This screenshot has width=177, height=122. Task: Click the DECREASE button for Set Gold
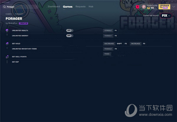(x=109, y=44)
